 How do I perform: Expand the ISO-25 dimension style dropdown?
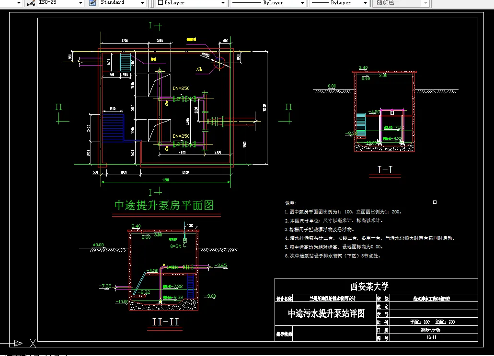[80, 3]
